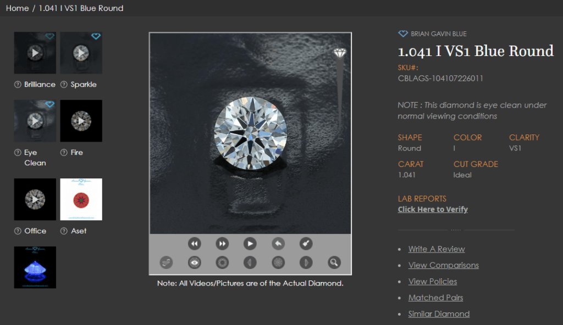The width and height of the screenshot is (563, 325).
Task: Fast-forward the diamond video
Action: click(x=222, y=243)
